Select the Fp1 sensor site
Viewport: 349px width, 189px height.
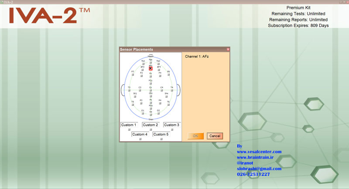tap(144, 64)
